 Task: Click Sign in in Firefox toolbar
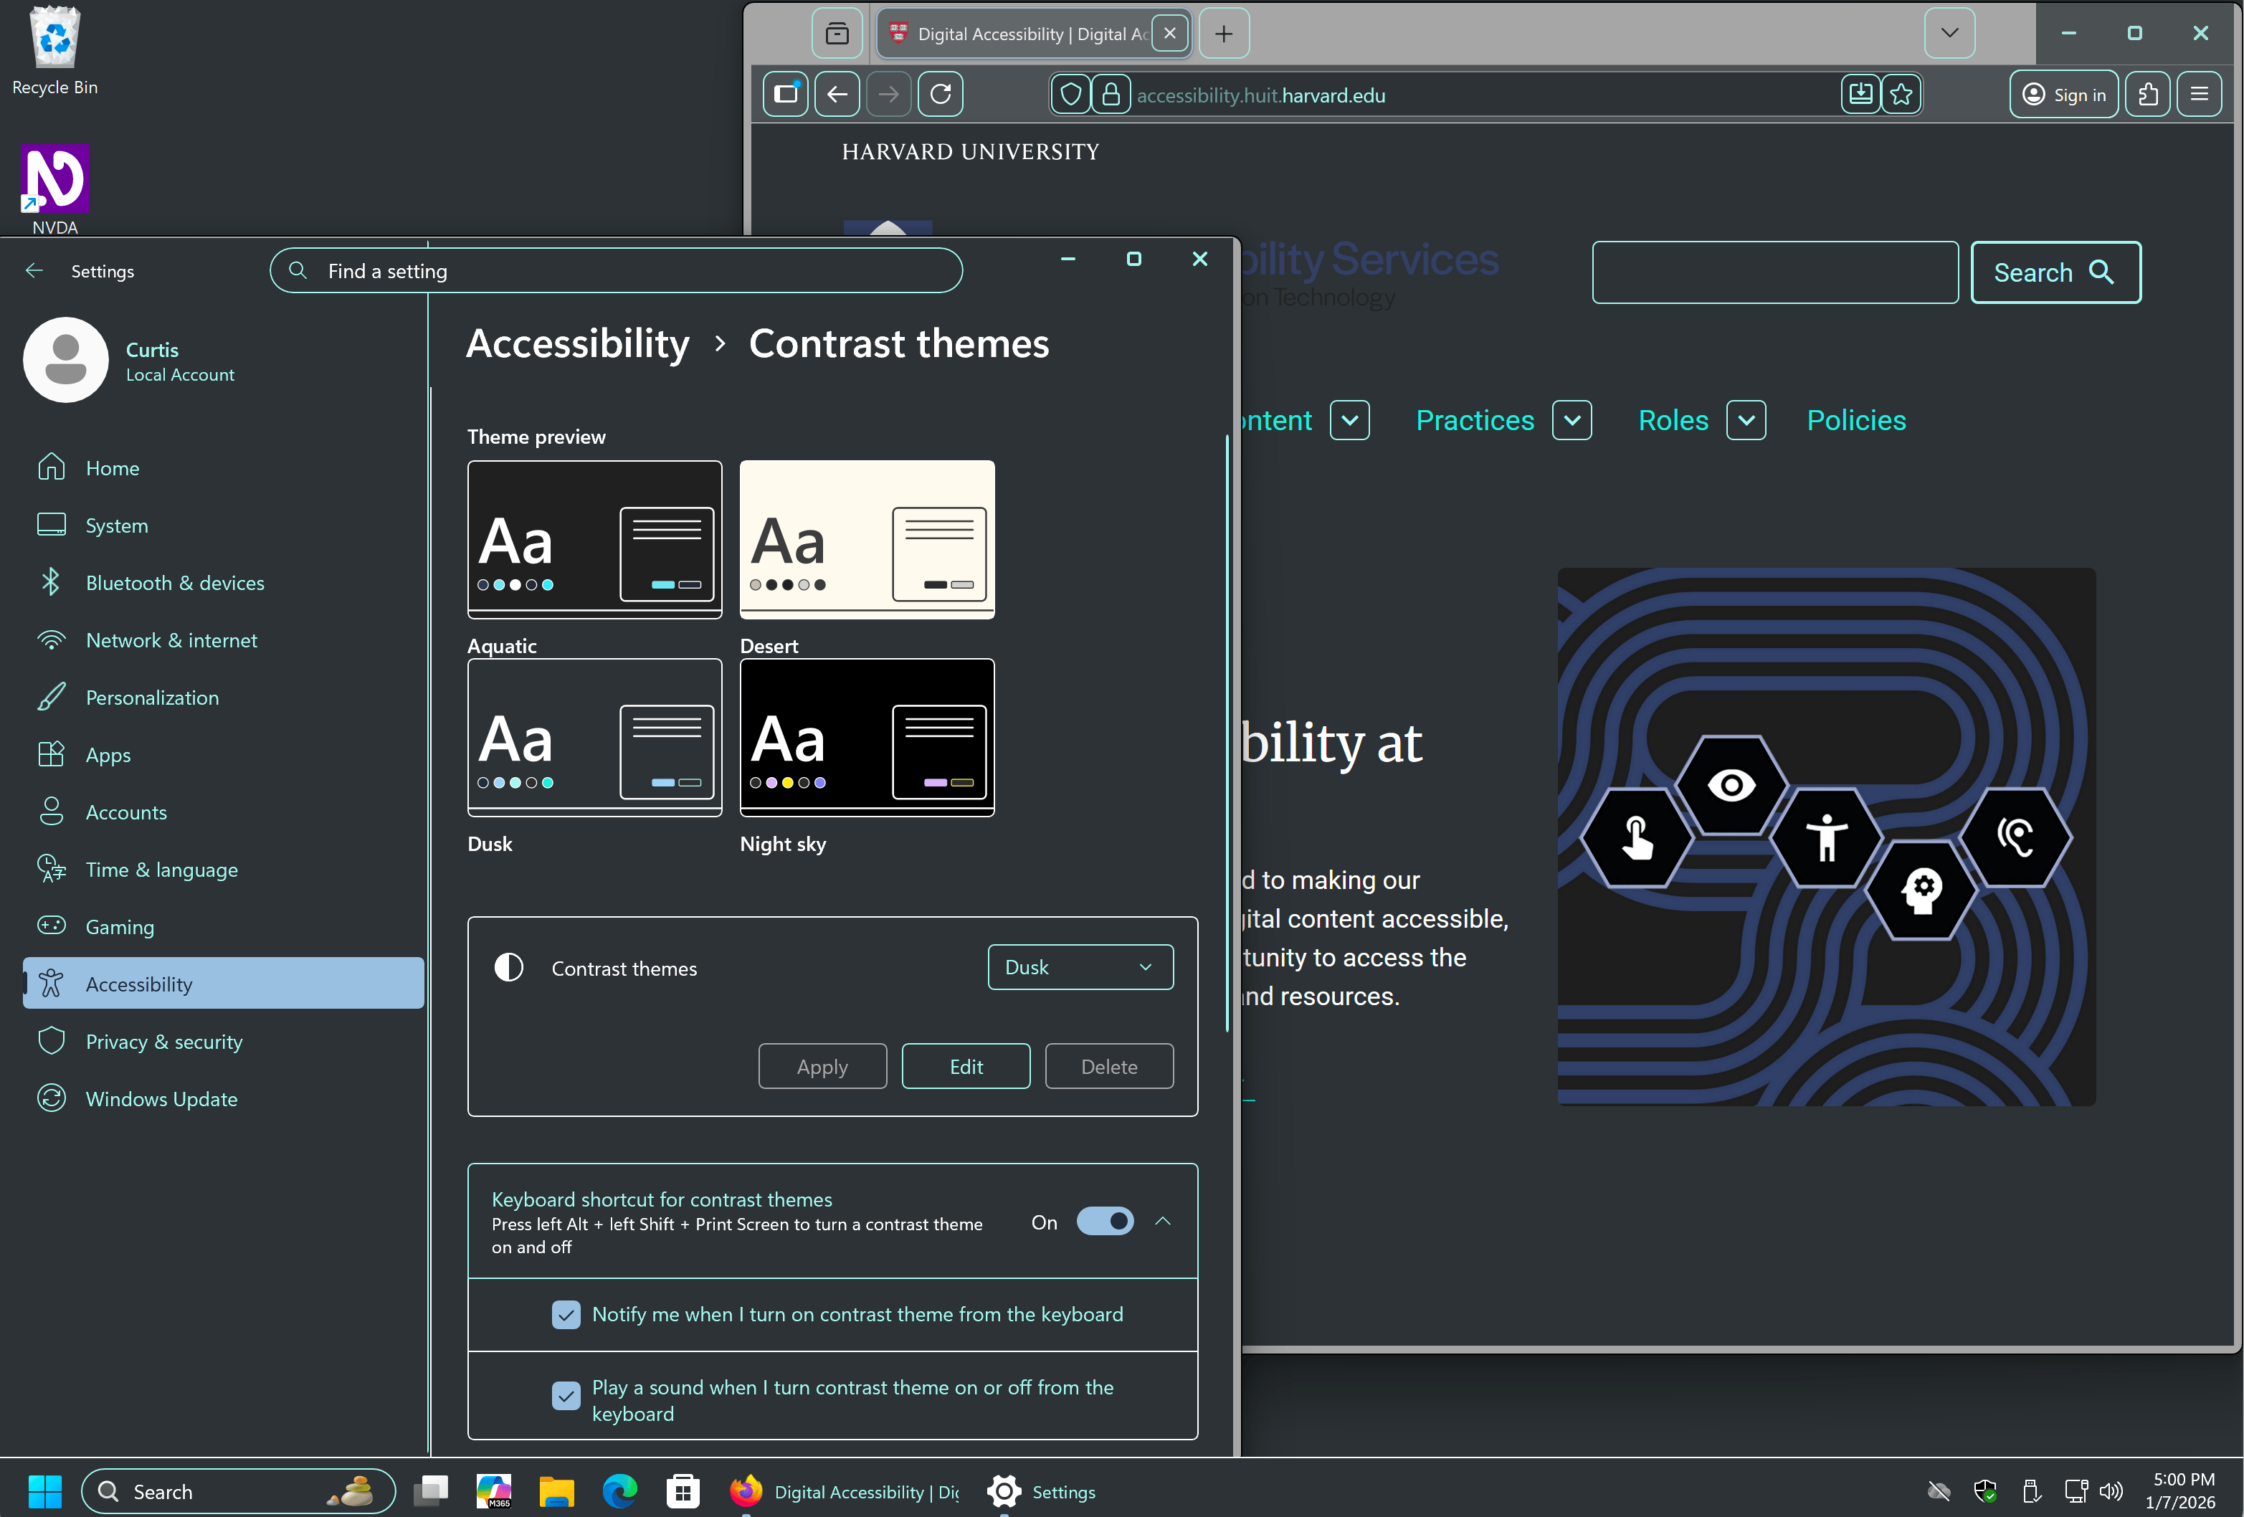pos(2064,94)
